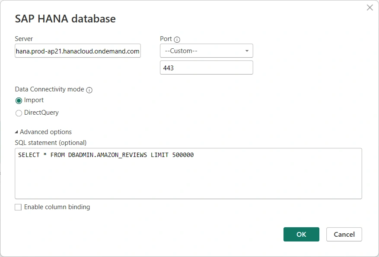The height and width of the screenshot is (257, 379).
Task: Select the DirectQuery radio button
Action: (x=19, y=113)
